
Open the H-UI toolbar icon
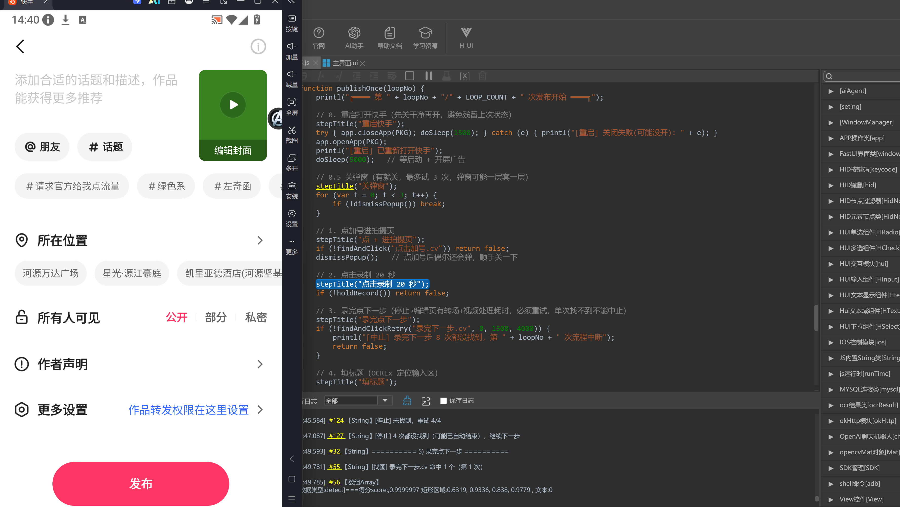466,38
